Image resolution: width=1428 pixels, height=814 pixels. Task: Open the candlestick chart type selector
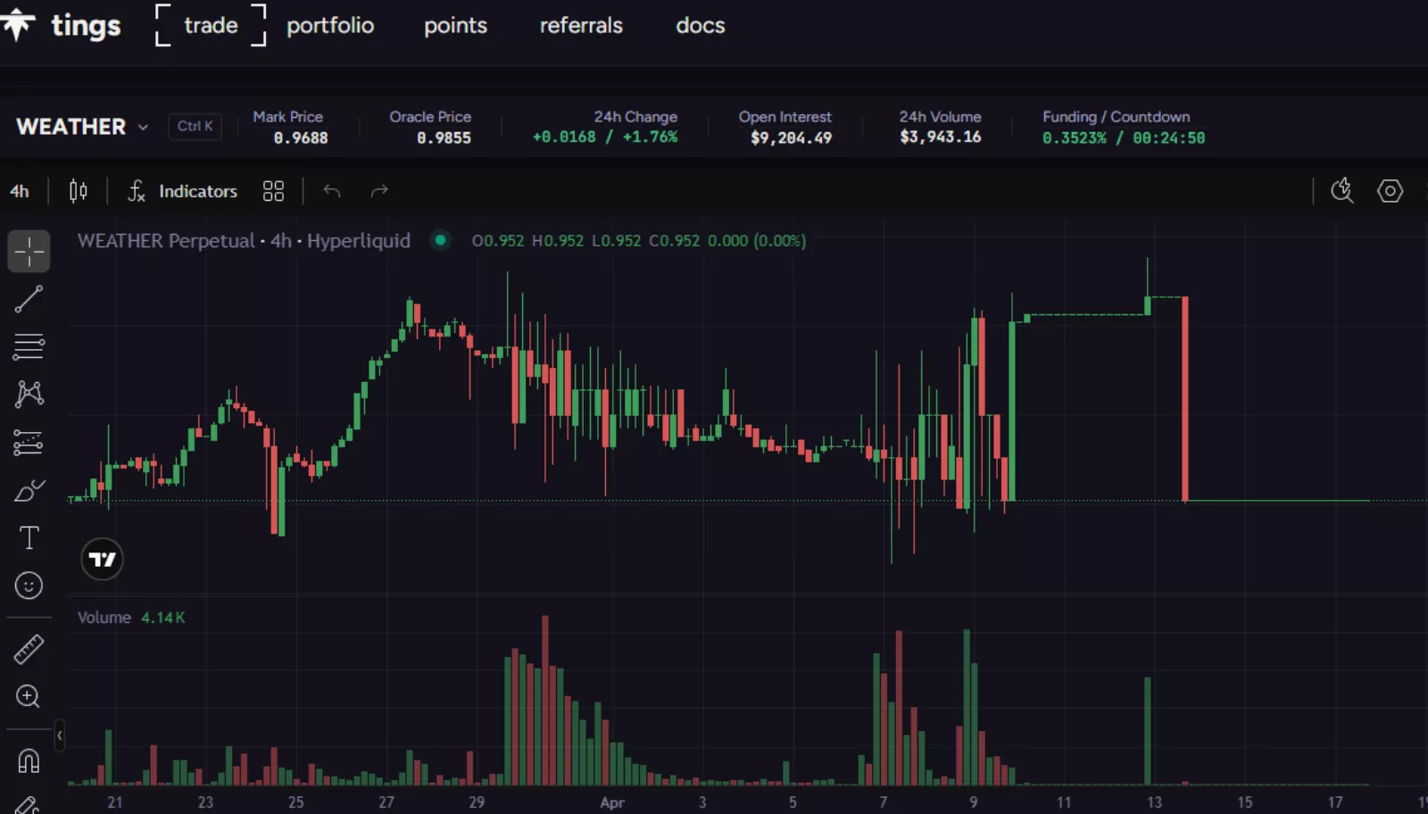(79, 191)
